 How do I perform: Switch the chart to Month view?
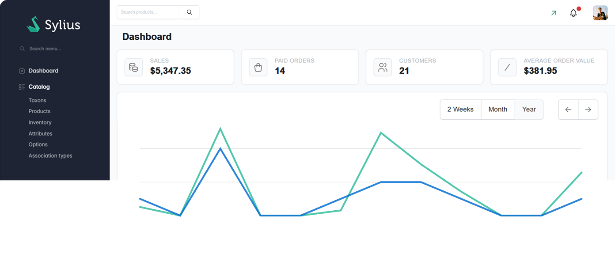click(498, 109)
